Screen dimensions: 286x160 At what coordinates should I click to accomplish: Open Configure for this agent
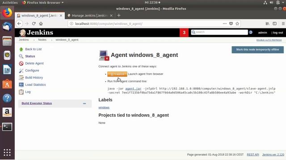pos(32,70)
